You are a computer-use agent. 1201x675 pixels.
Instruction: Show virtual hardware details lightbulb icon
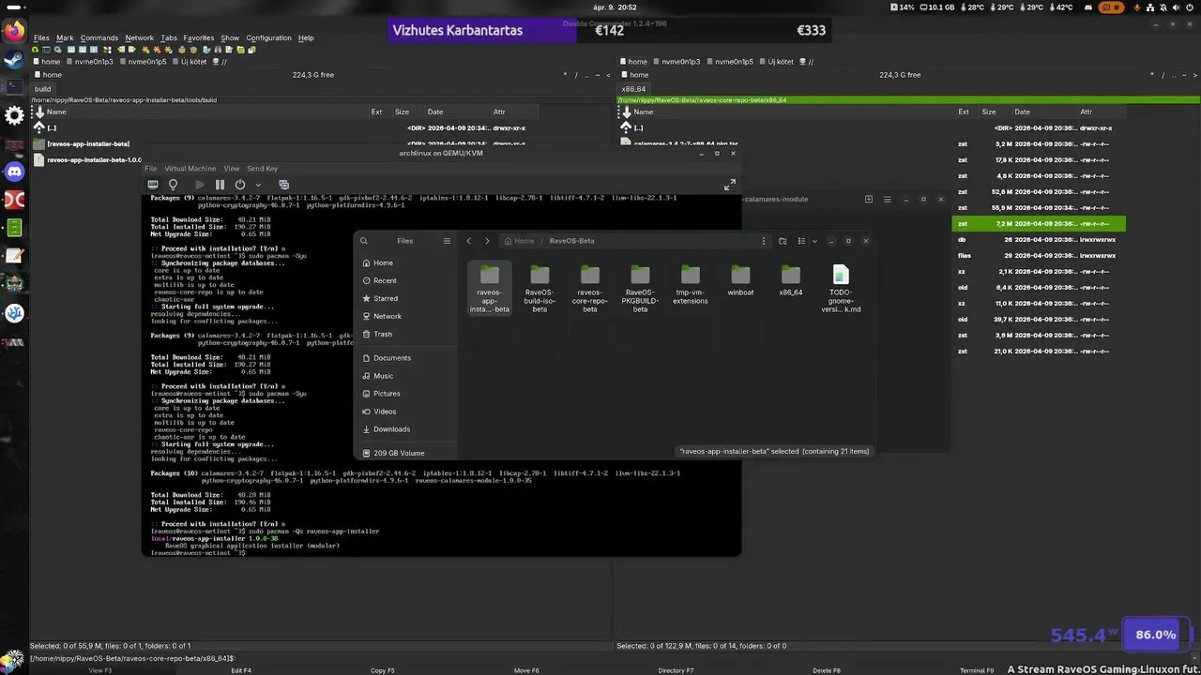(x=173, y=185)
